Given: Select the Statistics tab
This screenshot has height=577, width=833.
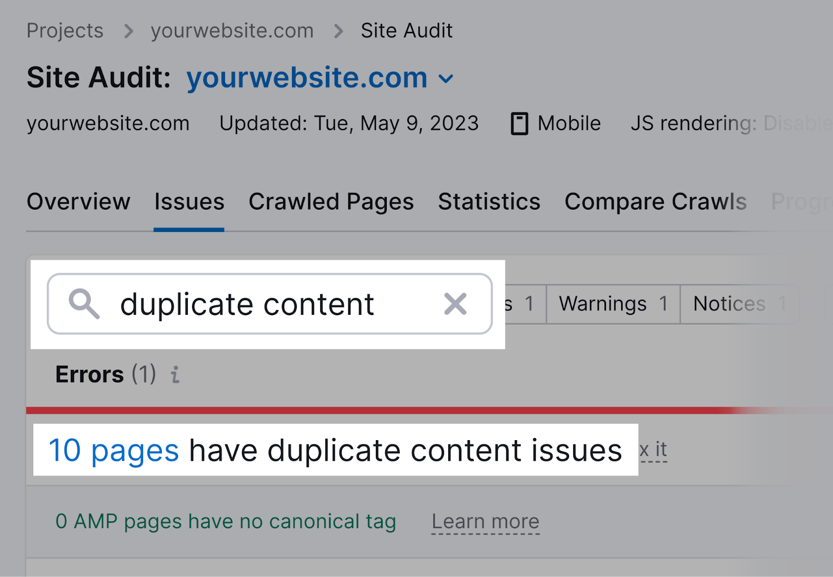Looking at the screenshot, I should [489, 202].
